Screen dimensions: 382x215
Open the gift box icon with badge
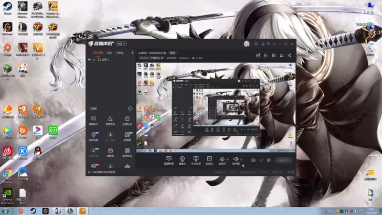click(x=258, y=55)
